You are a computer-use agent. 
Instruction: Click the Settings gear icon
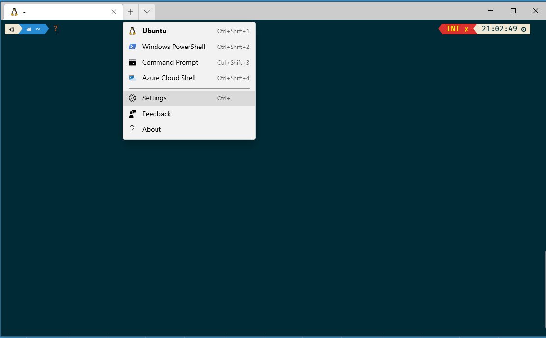pos(132,98)
